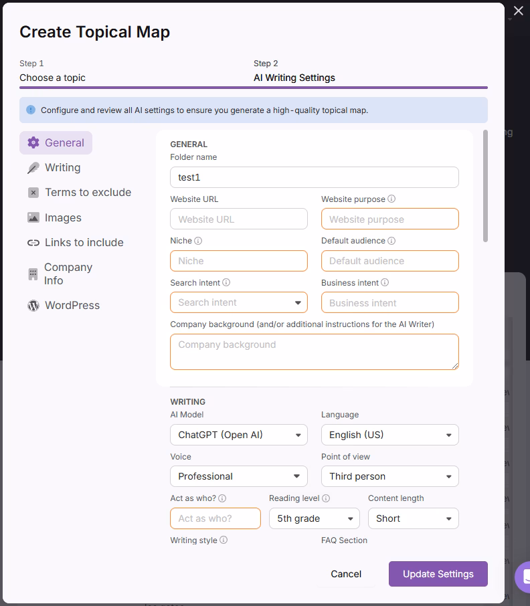Click inside the Folder name field
530x606 pixels.
tap(314, 177)
